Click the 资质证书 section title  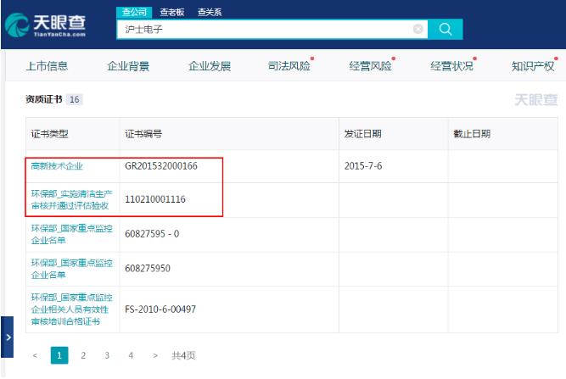pyautogui.click(x=43, y=99)
